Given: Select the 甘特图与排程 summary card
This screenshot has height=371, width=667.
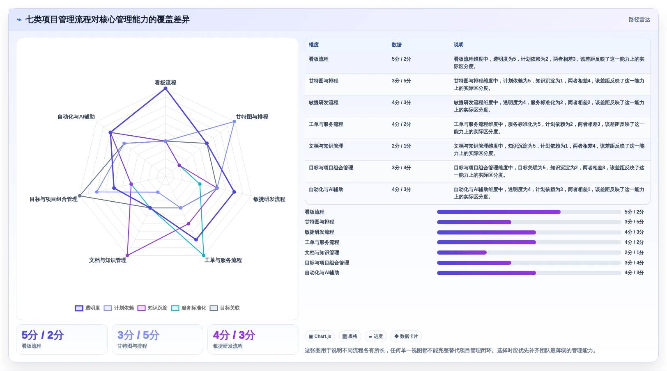Looking at the screenshot, I should pos(157,339).
